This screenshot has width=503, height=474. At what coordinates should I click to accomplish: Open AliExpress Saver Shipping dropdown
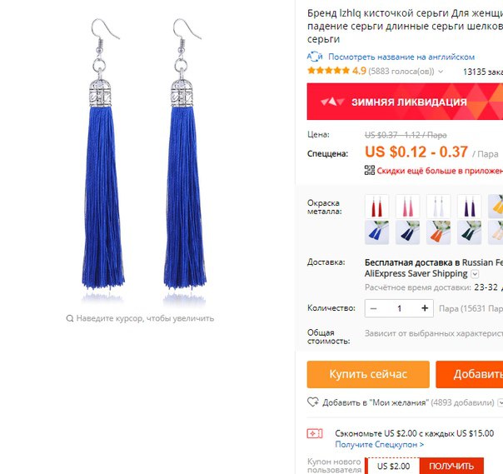475,274
